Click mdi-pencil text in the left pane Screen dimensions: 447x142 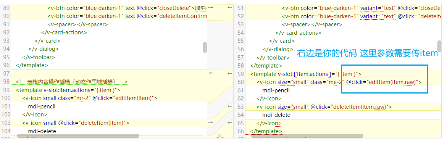pos(42,106)
